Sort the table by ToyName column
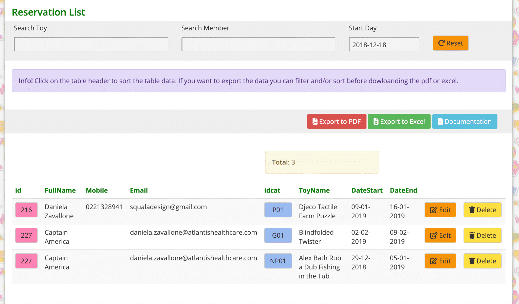The image size is (519, 304). (314, 190)
